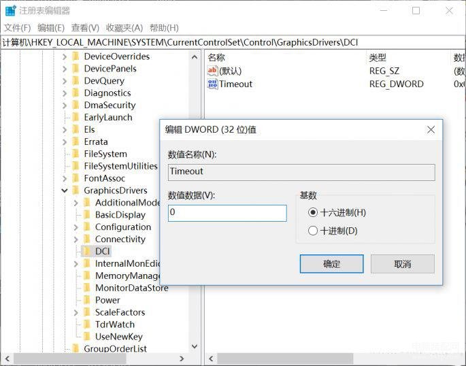The width and height of the screenshot is (466, 366).
Task: Click the BasicDisplay folder icon
Action: point(87,215)
